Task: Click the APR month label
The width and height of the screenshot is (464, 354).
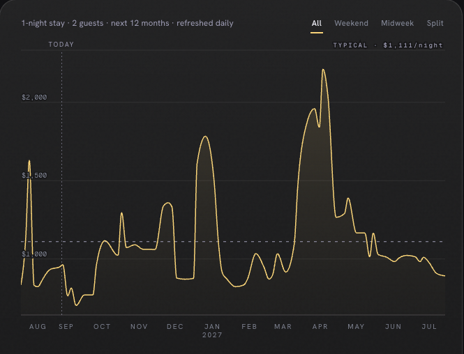Action: [320, 327]
